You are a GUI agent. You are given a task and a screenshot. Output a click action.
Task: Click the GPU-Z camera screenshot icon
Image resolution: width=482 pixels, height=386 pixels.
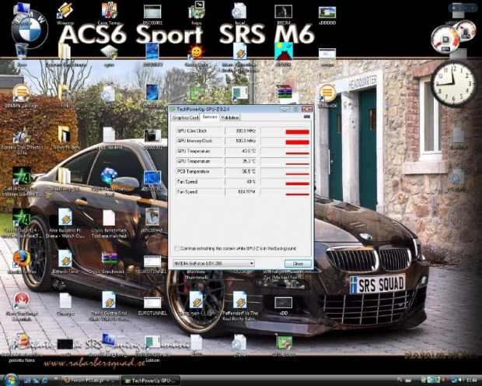pyautogui.click(x=307, y=117)
